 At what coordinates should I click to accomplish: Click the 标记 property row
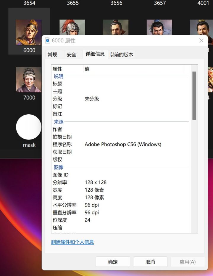click(121, 106)
